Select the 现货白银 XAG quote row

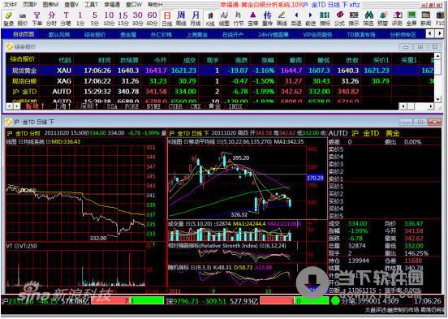coord(220,81)
